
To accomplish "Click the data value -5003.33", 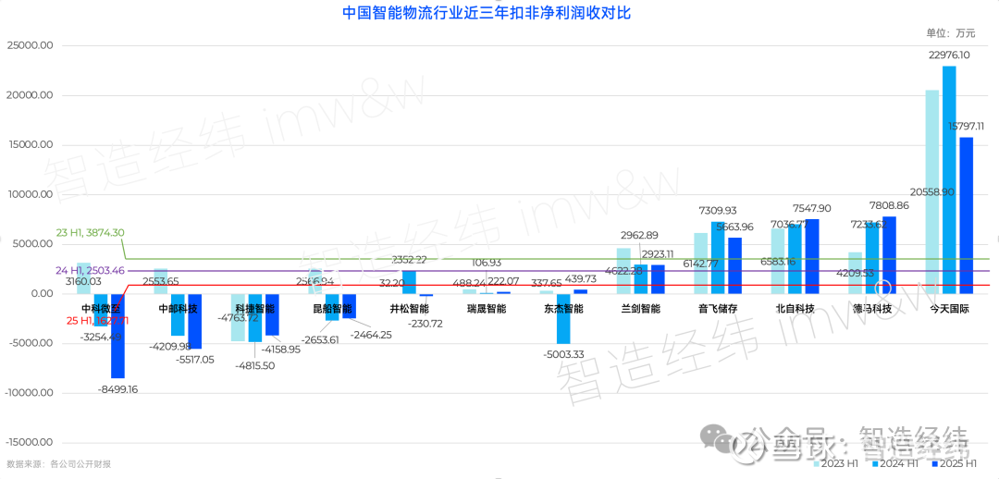I will [x=563, y=353].
